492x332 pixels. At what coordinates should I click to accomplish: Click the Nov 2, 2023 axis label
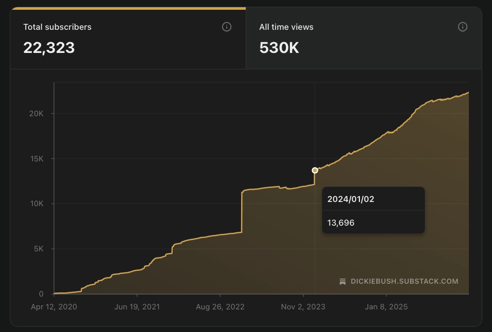point(303,307)
